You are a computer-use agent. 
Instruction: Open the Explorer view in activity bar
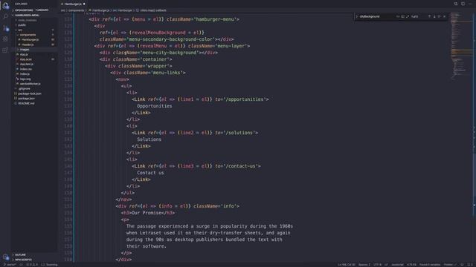click(x=5, y=5)
